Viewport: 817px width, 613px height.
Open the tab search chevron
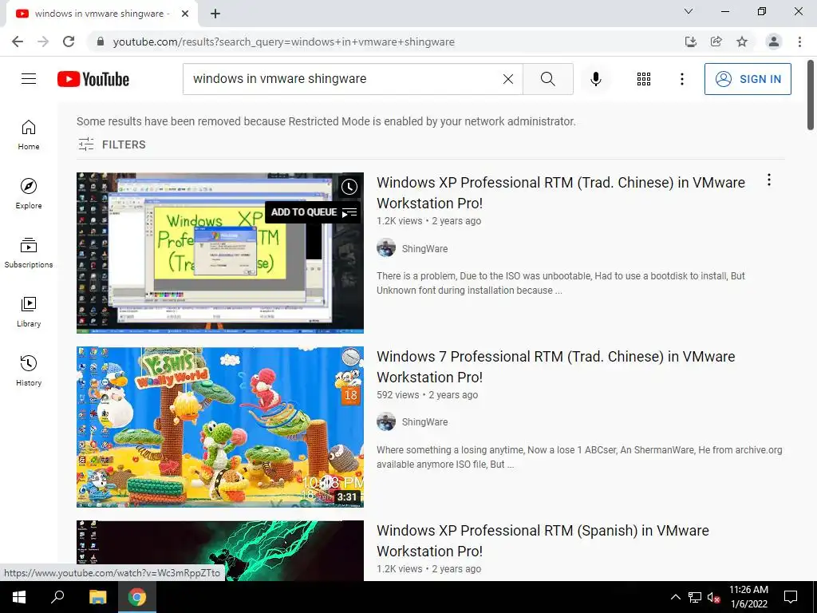(x=689, y=11)
